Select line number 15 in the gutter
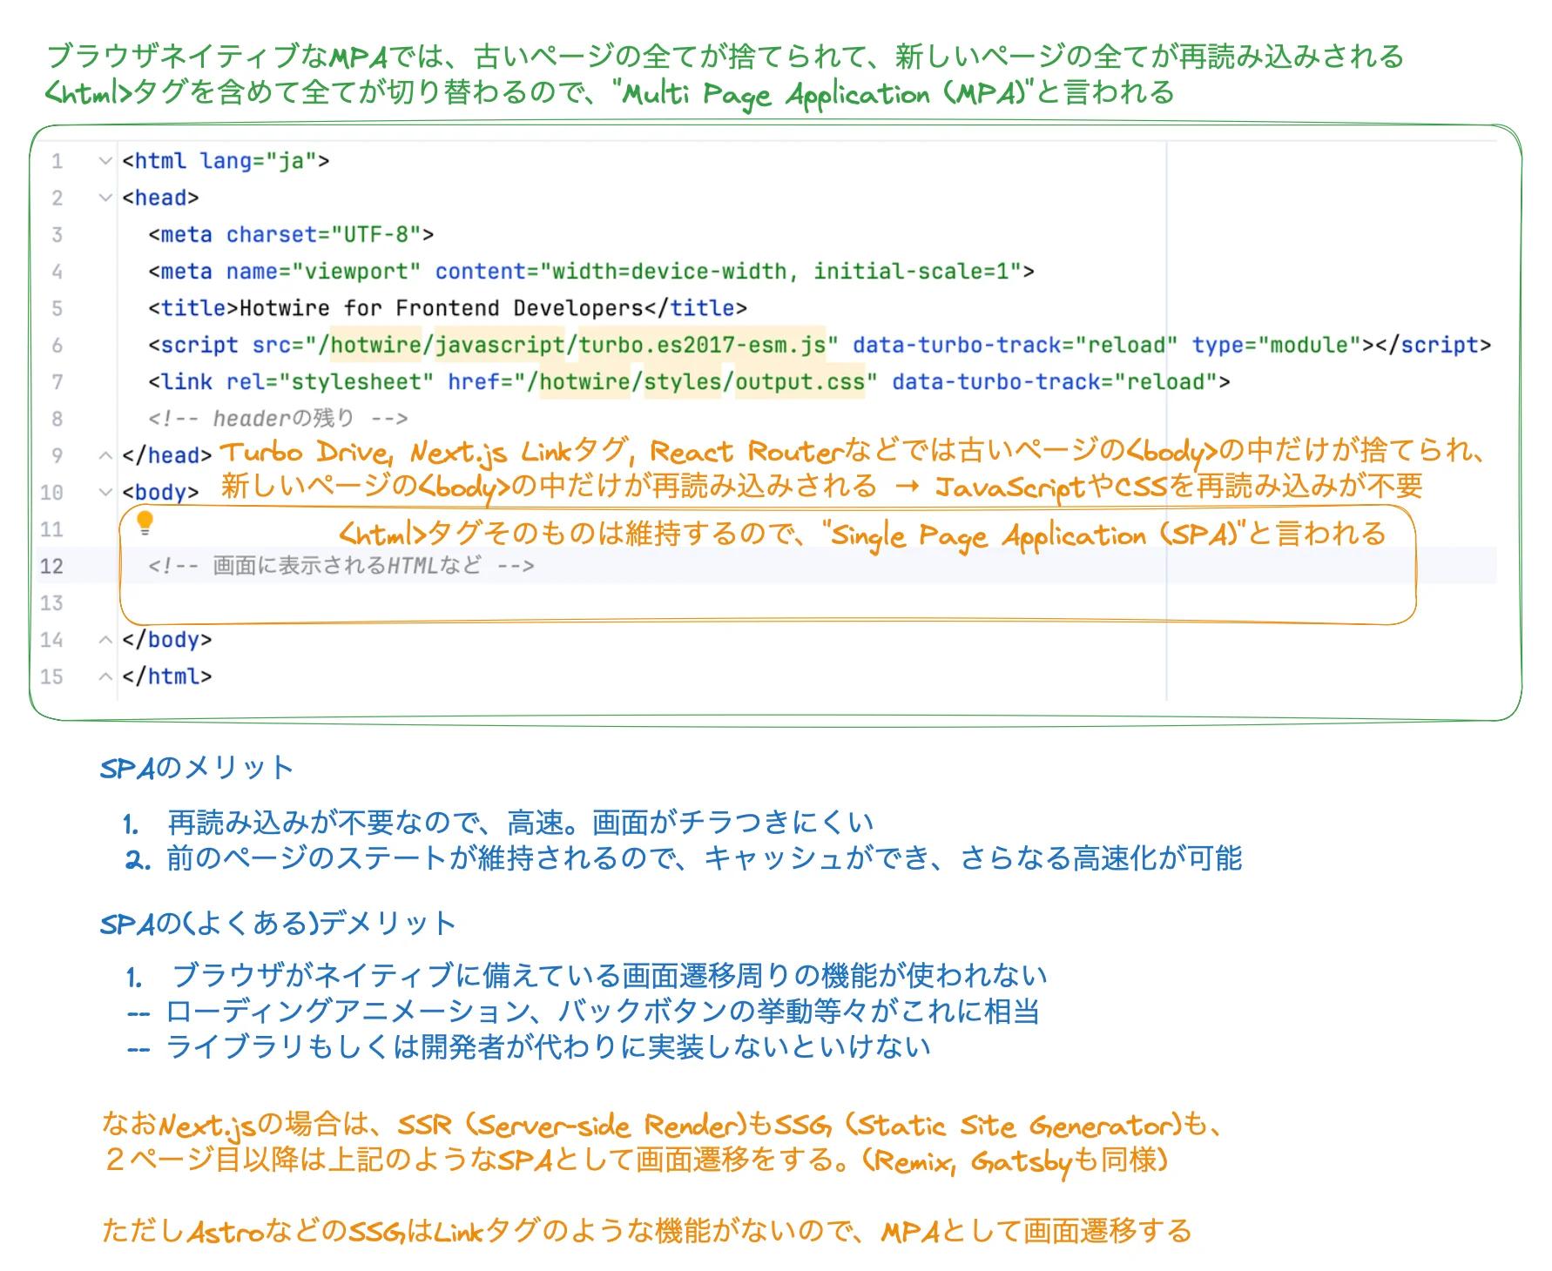 (51, 676)
